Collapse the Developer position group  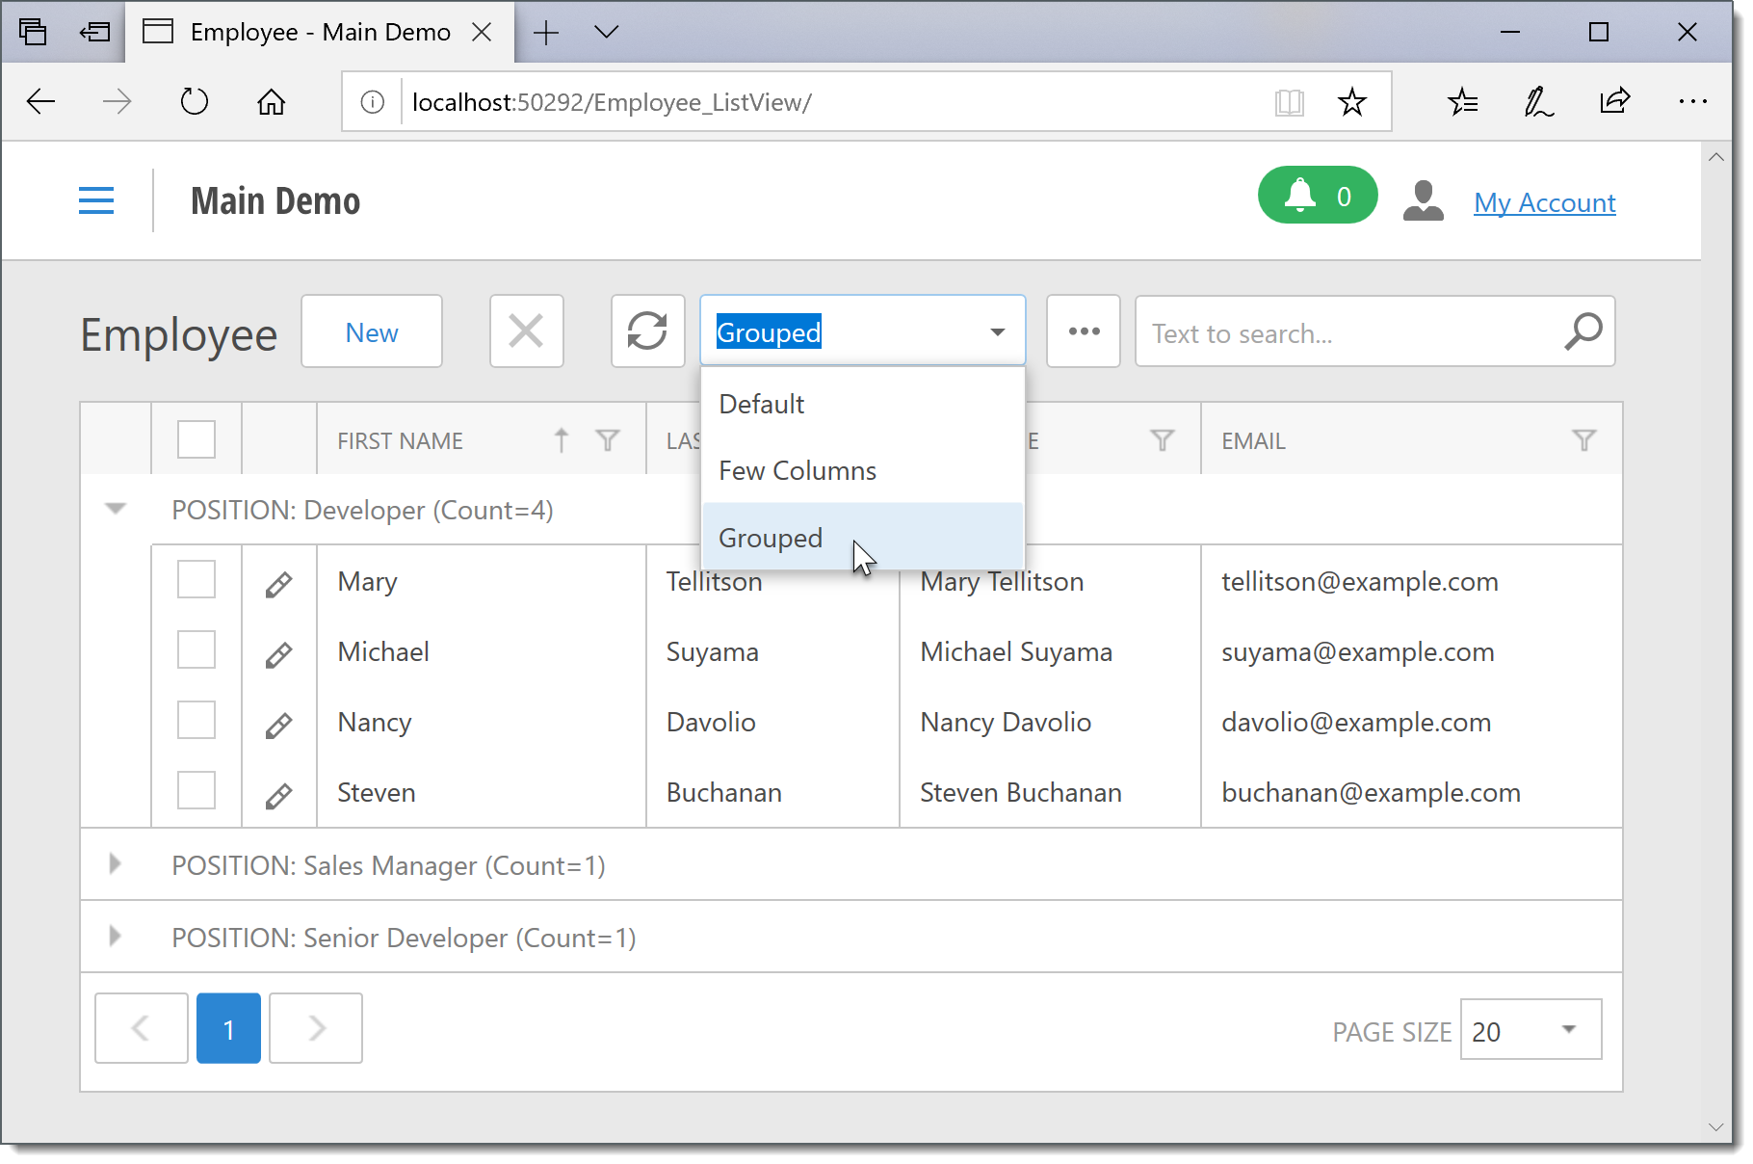coord(116,509)
